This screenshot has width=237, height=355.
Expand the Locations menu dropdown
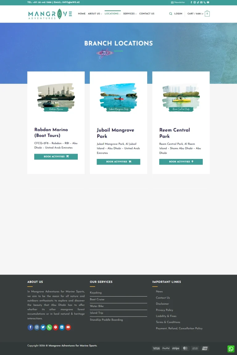pyautogui.click(x=113, y=14)
